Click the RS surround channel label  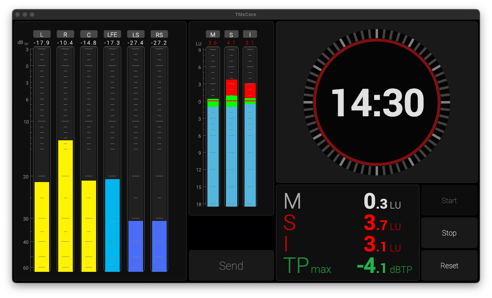[x=159, y=35]
